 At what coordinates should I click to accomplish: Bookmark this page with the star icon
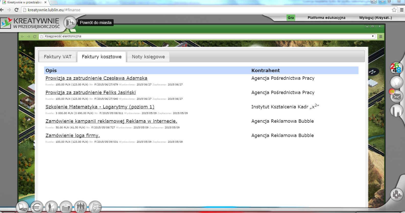[394, 10]
